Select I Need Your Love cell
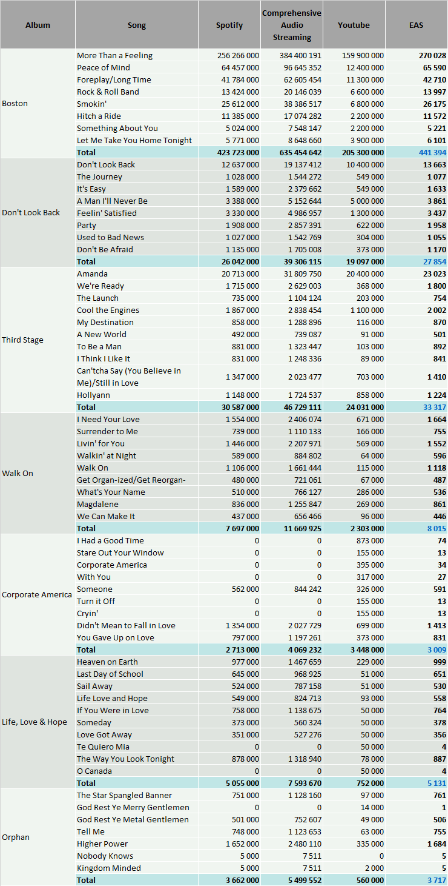 (x=137, y=419)
